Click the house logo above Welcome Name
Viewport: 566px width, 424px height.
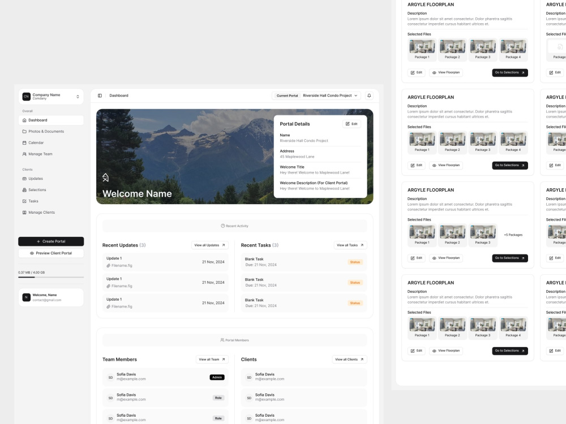pyautogui.click(x=105, y=178)
